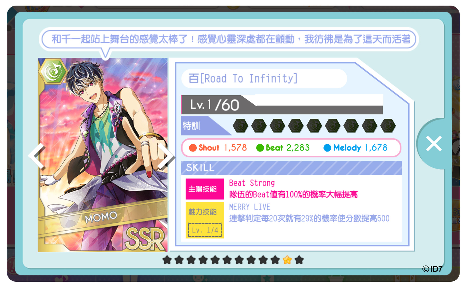Select the first special training hexagon slot
The image size is (467, 286).
(x=240, y=126)
